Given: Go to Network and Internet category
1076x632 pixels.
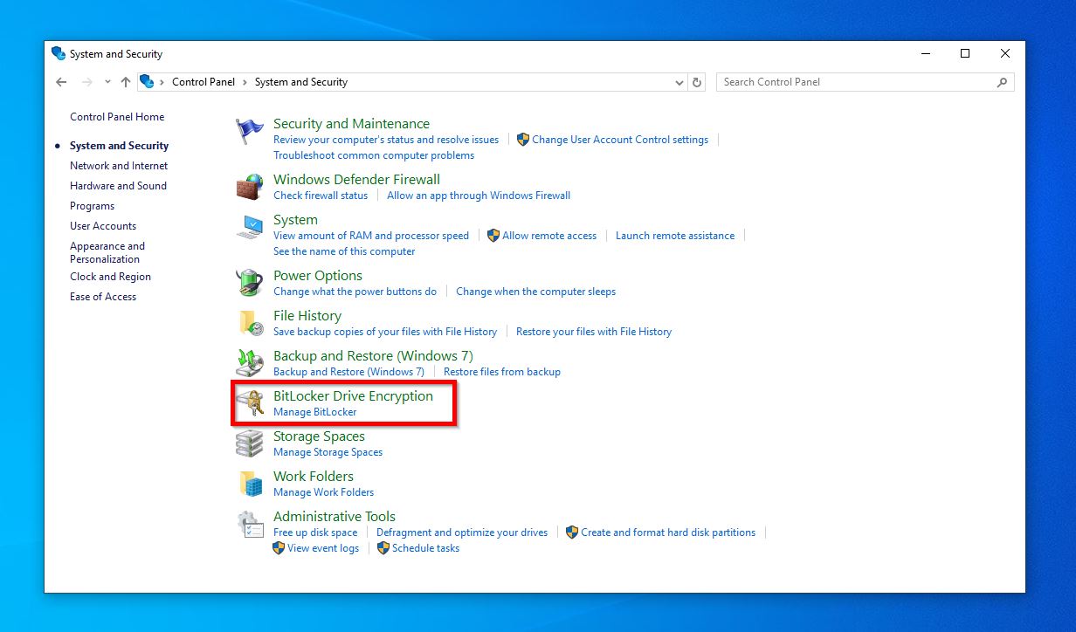Looking at the screenshot, I should point(119,166).
